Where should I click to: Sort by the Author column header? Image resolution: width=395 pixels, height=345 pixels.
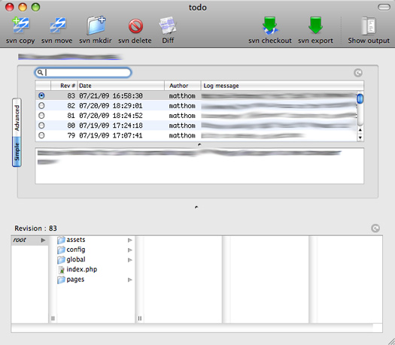183,86
